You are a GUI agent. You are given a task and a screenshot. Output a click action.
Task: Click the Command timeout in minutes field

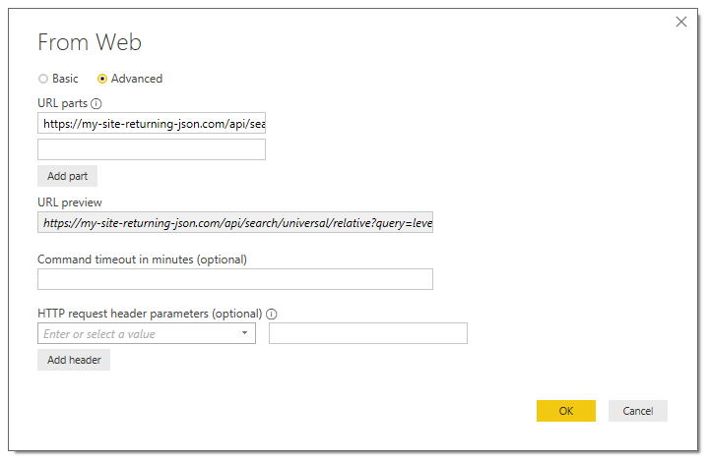(x=235, y=279)
